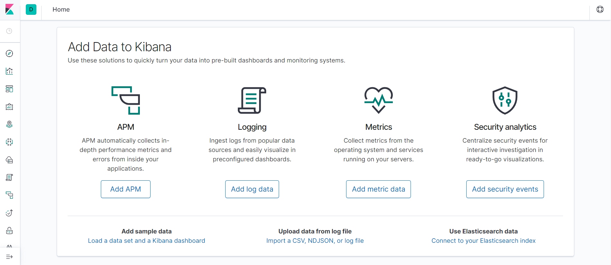The image size is (611, 265).
Task: Click the Security analytics shield icon
Action: (505, 100)
